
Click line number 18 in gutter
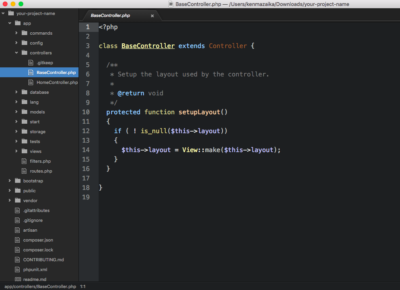(x=86, y=188)
